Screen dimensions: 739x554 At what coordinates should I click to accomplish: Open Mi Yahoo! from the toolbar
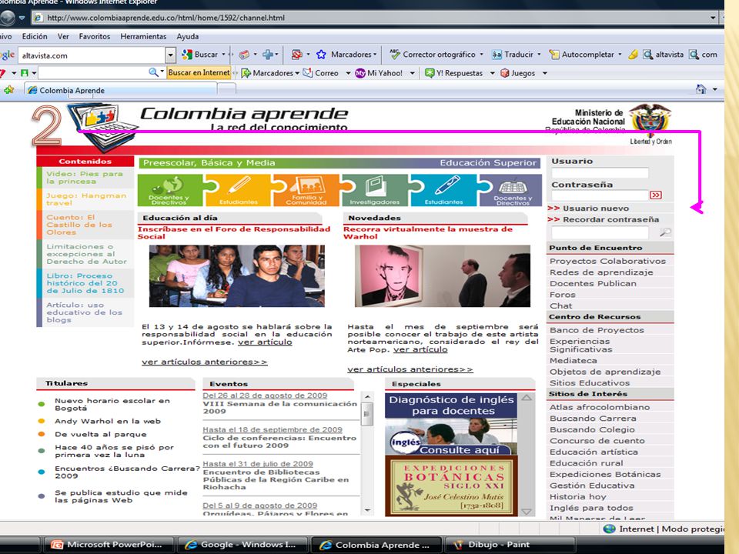(379, 73)
